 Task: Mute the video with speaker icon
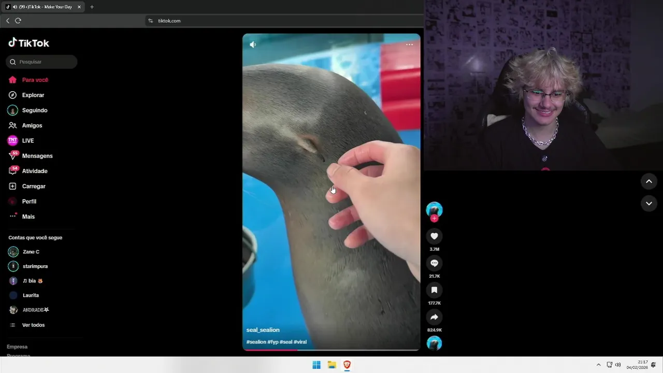coord(253,45)
